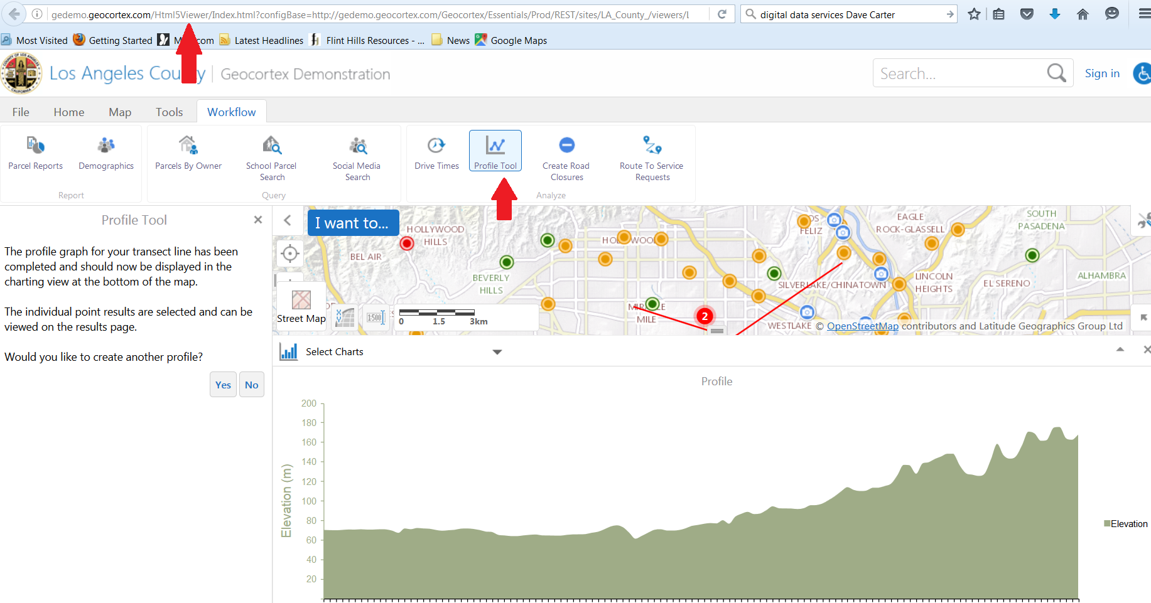
Task: Open the OpenStreetMap attribution link
Action: point(862,326)
